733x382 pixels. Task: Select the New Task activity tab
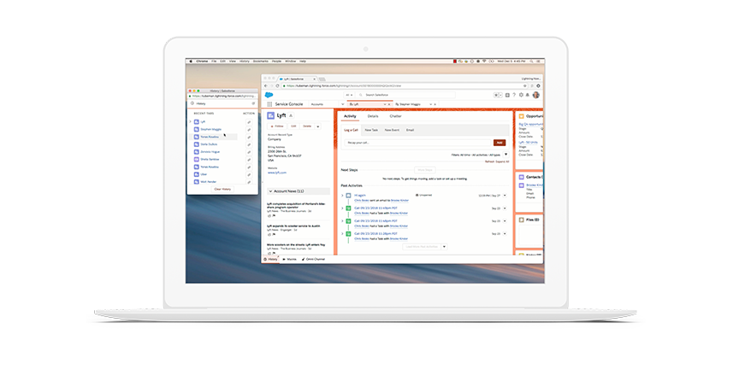coord(371,130)
